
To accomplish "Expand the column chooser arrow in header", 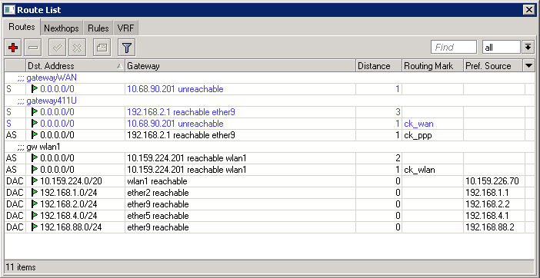I will coord(528,65).
